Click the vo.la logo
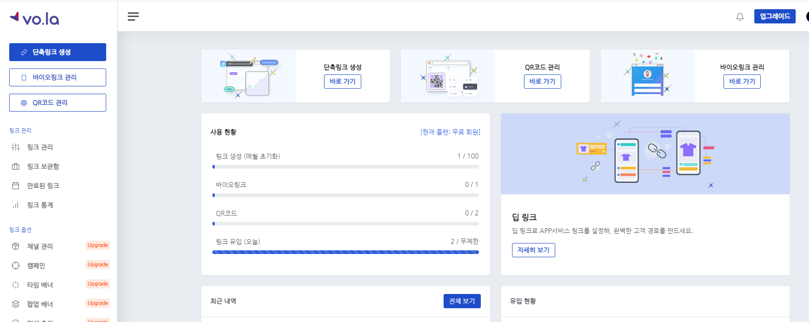The height and width of the screenshot is (322, 809). [x=34, y=18]
